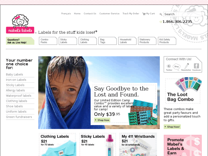Open the Facebook icon link
The height and width of the screenshot is (156, 208).
(196, 66)
